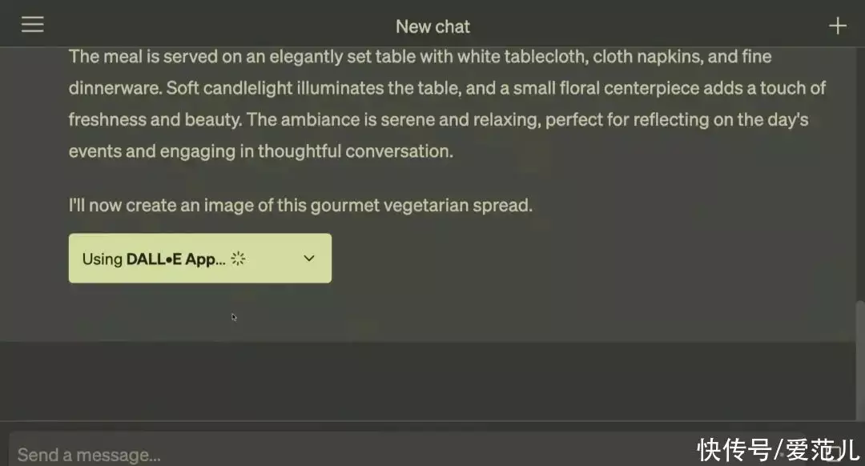The height and width of the screenshot is (466, 865).
Task: Focus the "Send a message..." input field
Action: pos(320,454)
